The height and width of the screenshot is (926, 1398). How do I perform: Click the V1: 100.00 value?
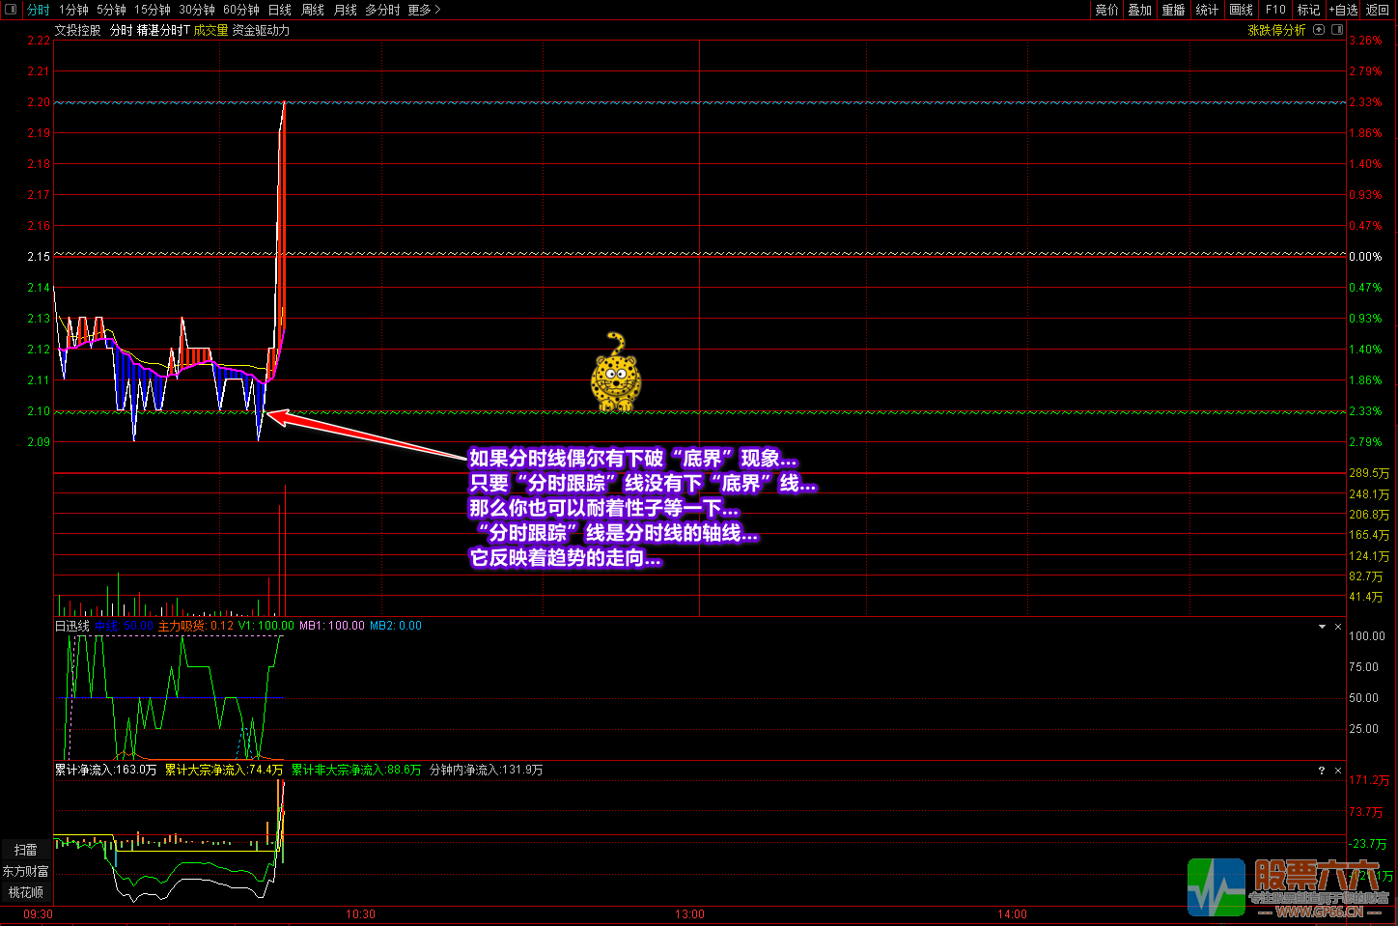coord(266,626)
